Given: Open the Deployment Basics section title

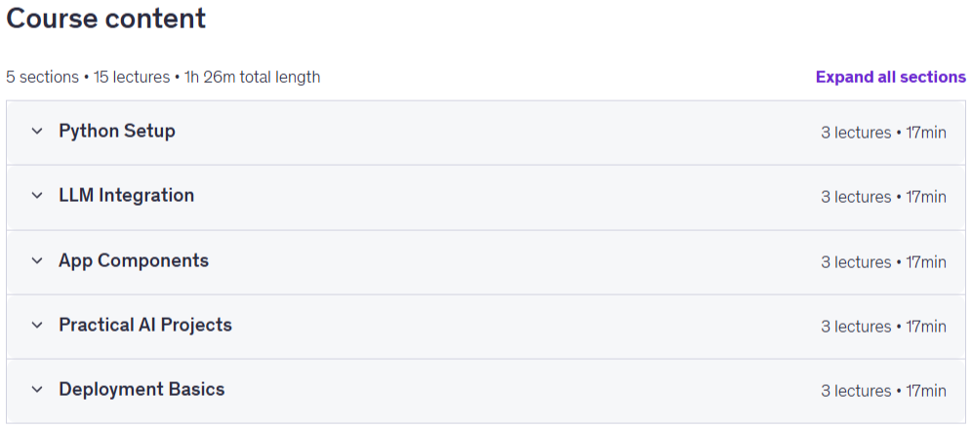Looking at the screenshot, I should 142,390.
